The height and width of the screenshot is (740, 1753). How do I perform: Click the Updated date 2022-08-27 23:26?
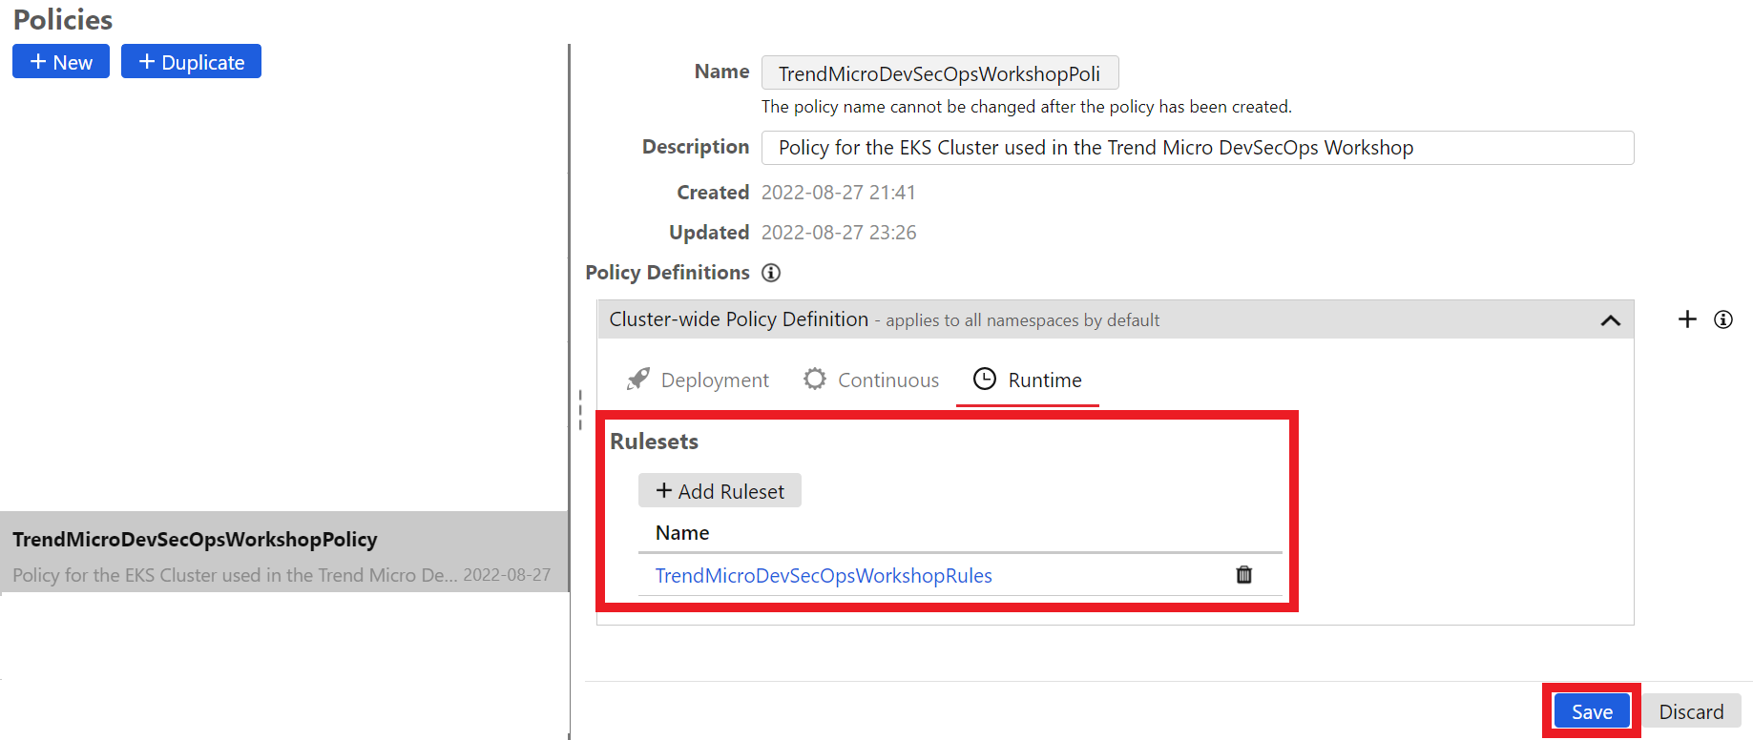click(839, 233)
